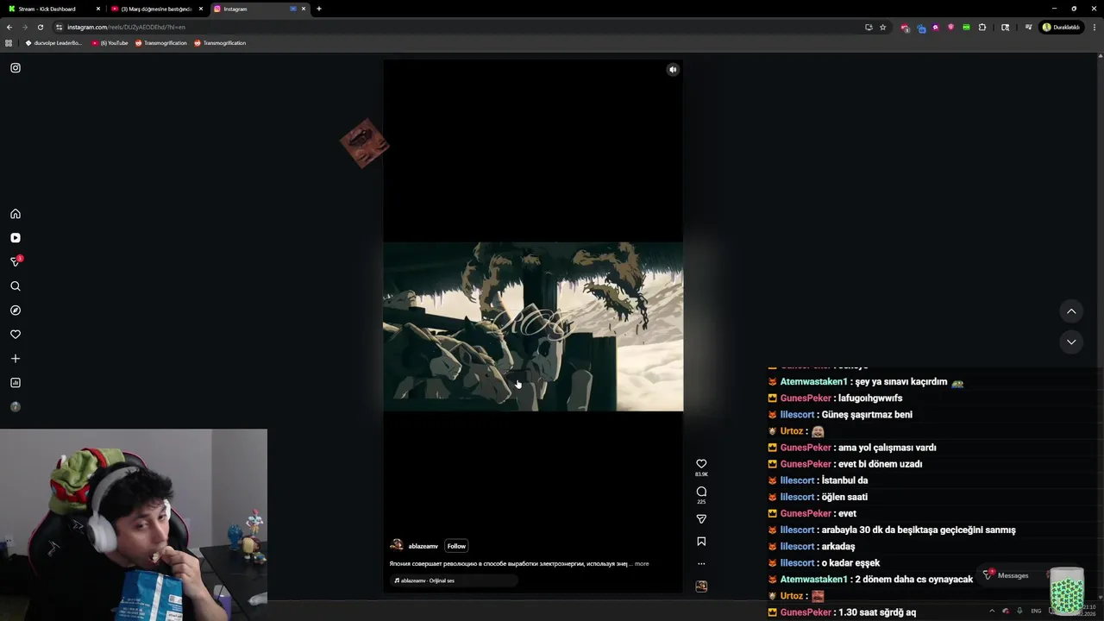Follow the ablazeamv account
Image resolution: width=1104 pixels, height=621 pixels.
456,546
